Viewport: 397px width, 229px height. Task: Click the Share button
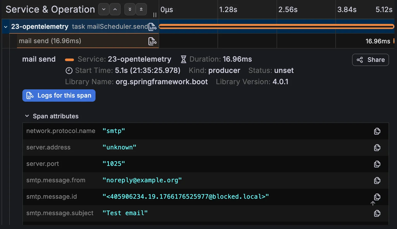pos(370,60)
